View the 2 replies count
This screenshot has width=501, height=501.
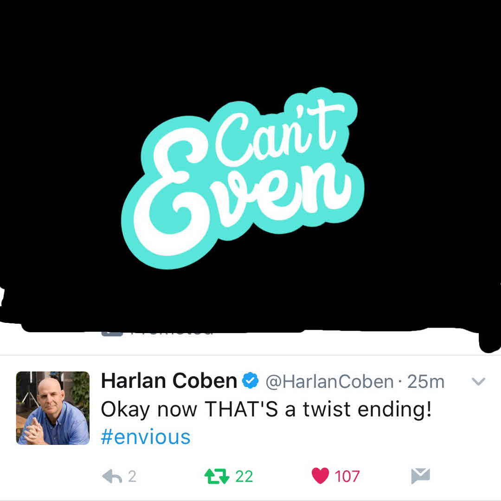click(x=132, y=476)
